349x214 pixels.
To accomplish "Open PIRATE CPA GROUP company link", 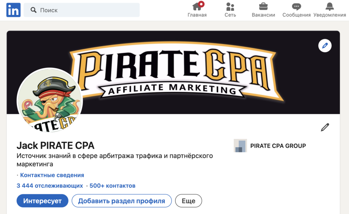I will [x=278, y=146].
